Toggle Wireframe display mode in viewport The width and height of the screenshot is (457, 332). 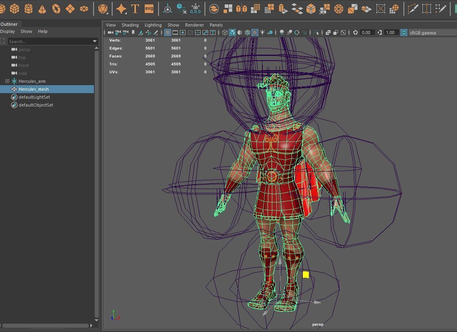pos(225,32)
